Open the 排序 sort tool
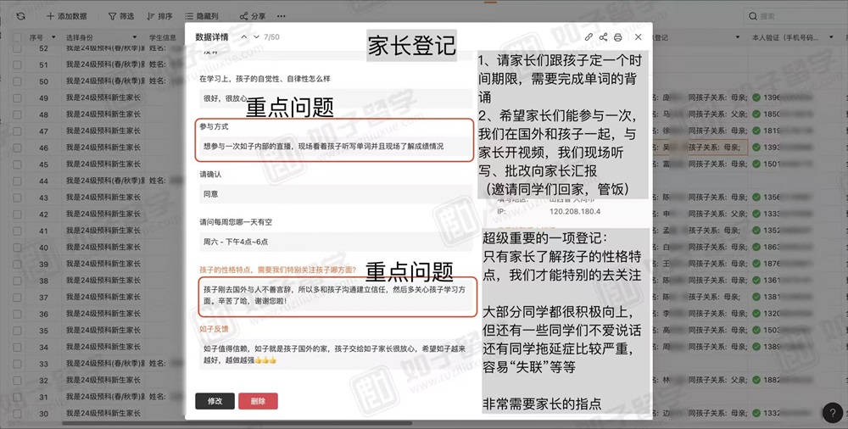This screenshot has width=848, height=429. coord(159,16)
